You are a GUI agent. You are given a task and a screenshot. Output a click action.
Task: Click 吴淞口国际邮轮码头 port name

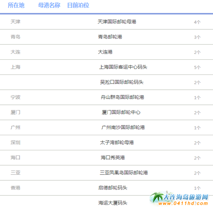[122, 82]
